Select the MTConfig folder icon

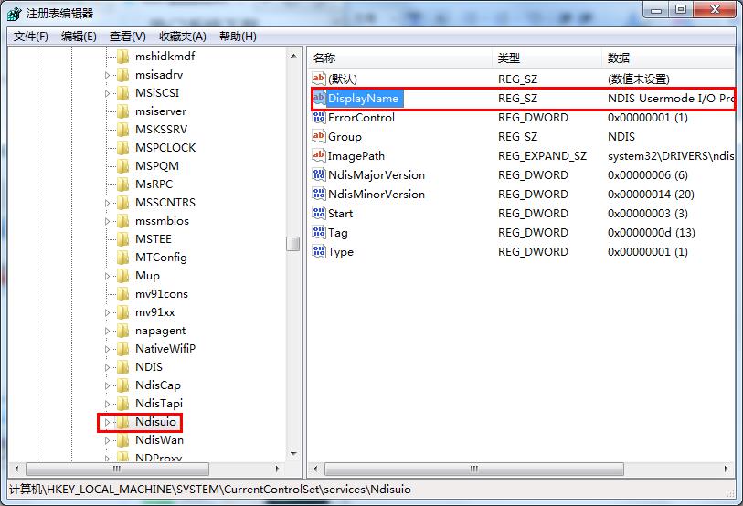coord(122,258)
